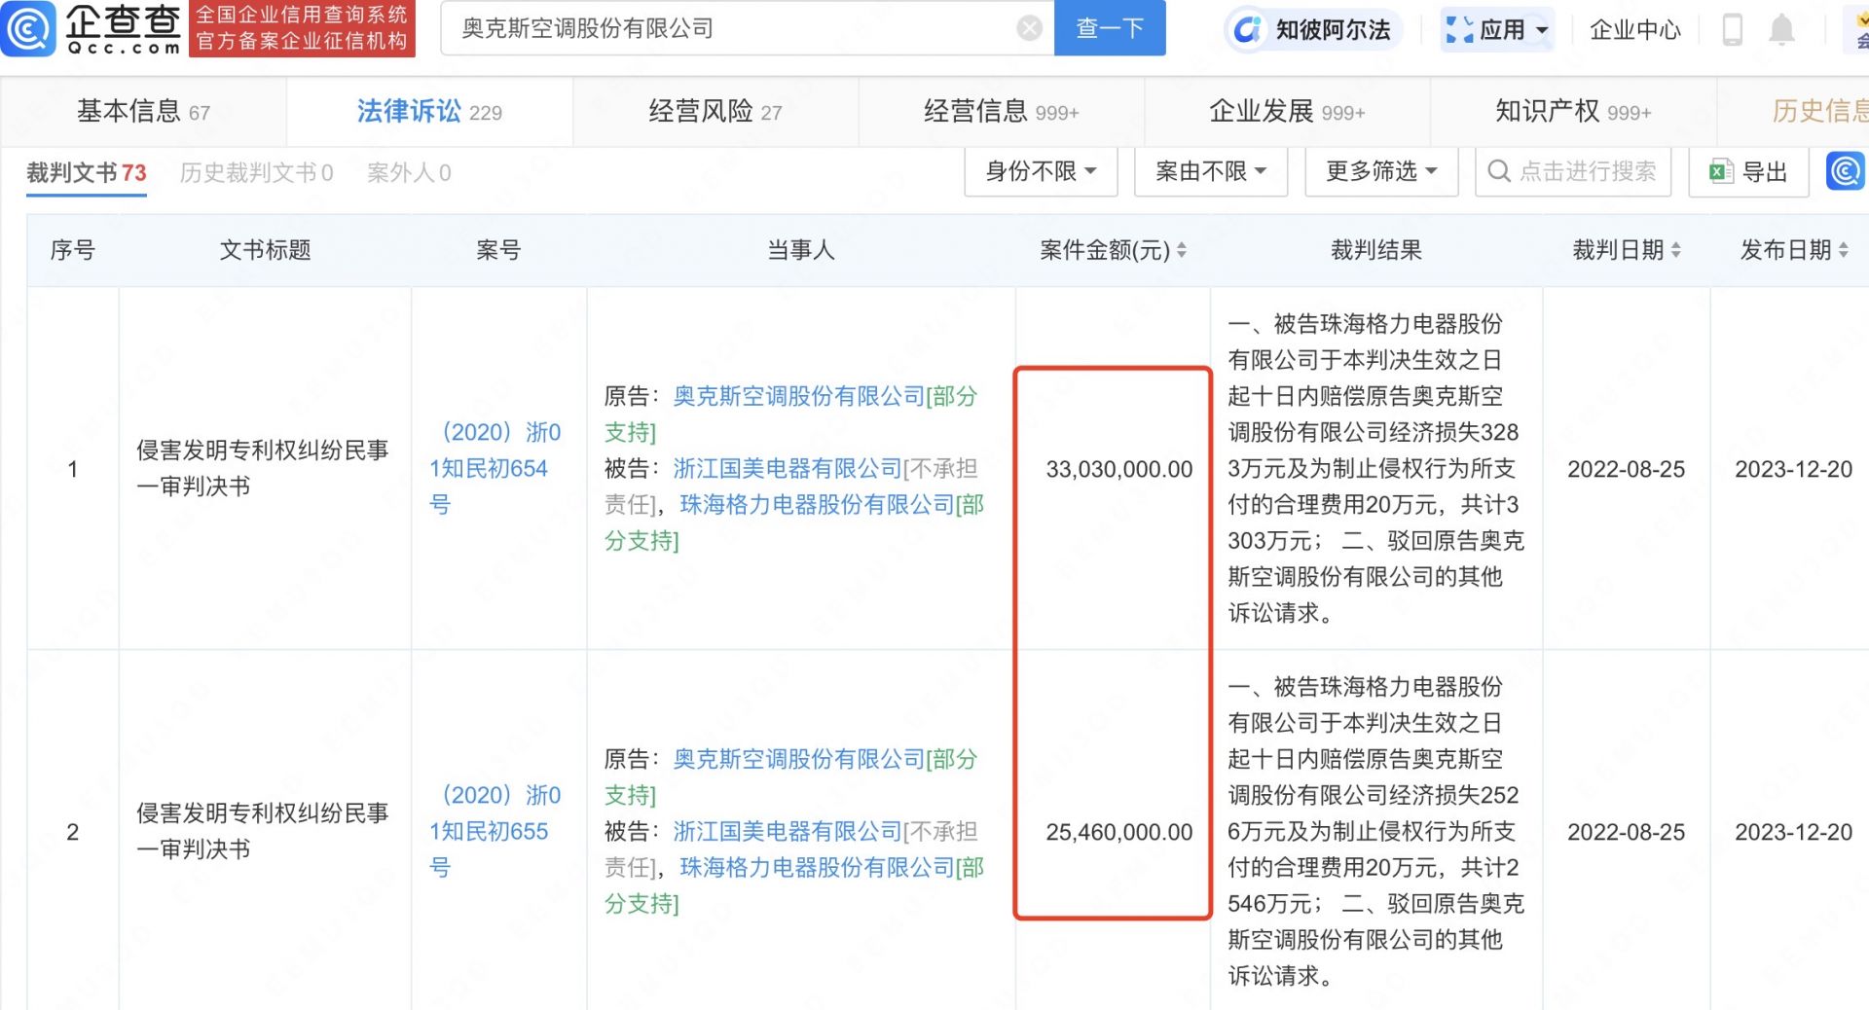Click the 当事人 column header
Screen dimensions: 1869x1010
pos(801,250)
